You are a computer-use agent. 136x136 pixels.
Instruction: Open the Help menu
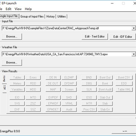tap(28, 9)
